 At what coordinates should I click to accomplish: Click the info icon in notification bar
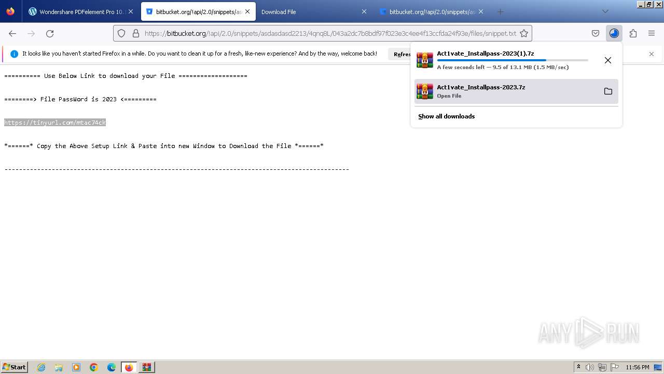coord(14,54)
